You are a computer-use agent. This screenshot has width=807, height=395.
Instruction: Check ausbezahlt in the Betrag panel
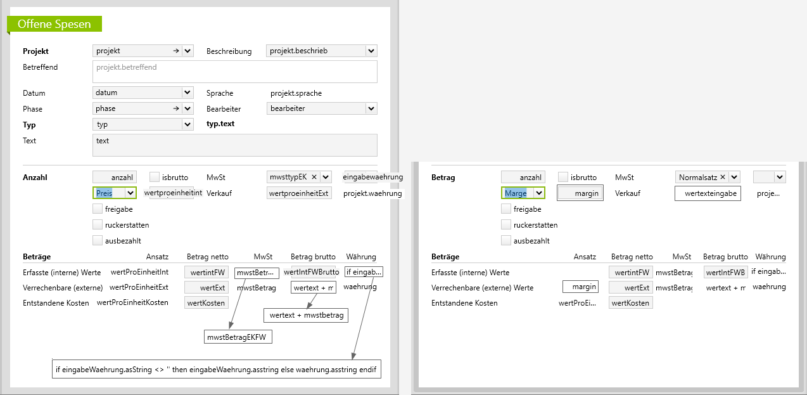coord(506,241)
